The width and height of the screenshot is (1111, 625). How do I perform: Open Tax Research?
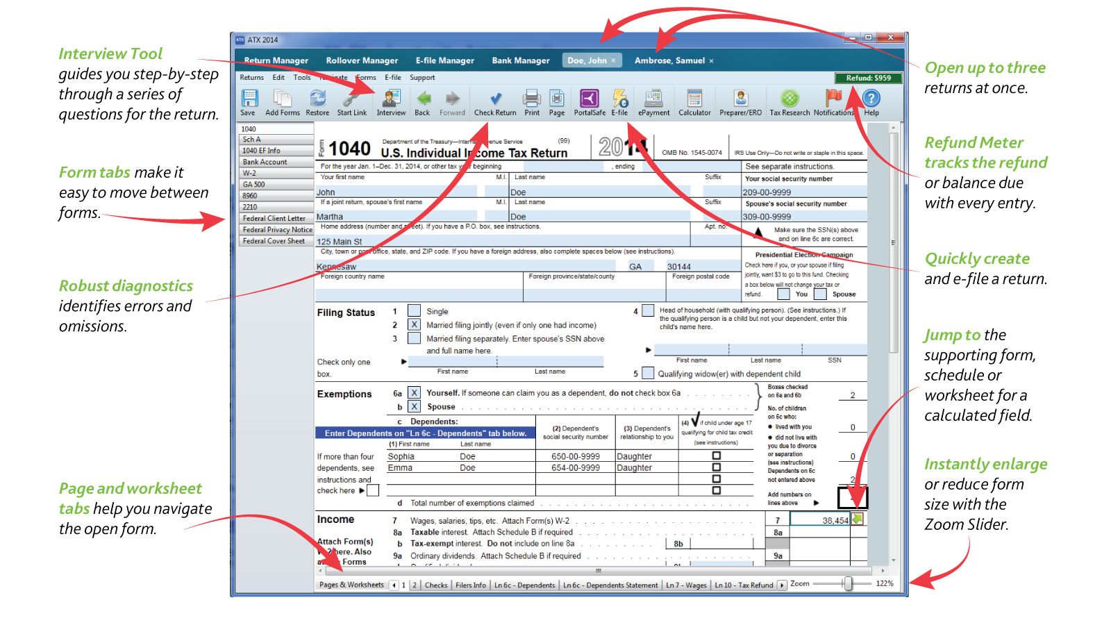click(790, 102)
